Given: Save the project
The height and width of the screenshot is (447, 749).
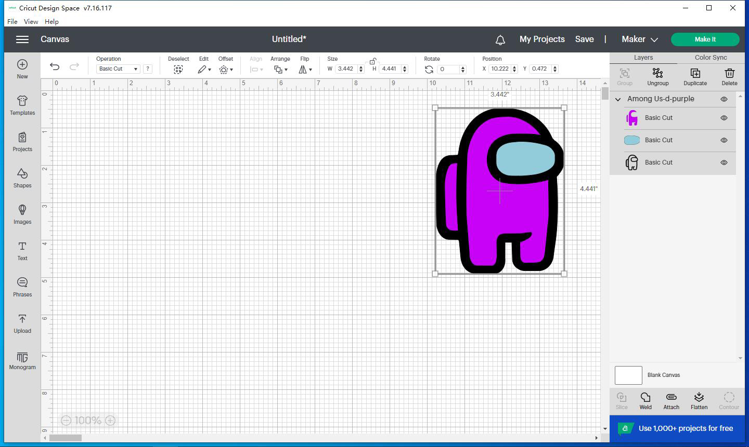Looking at the screenshot, I should pyautogui.click(x=584, y=39).
